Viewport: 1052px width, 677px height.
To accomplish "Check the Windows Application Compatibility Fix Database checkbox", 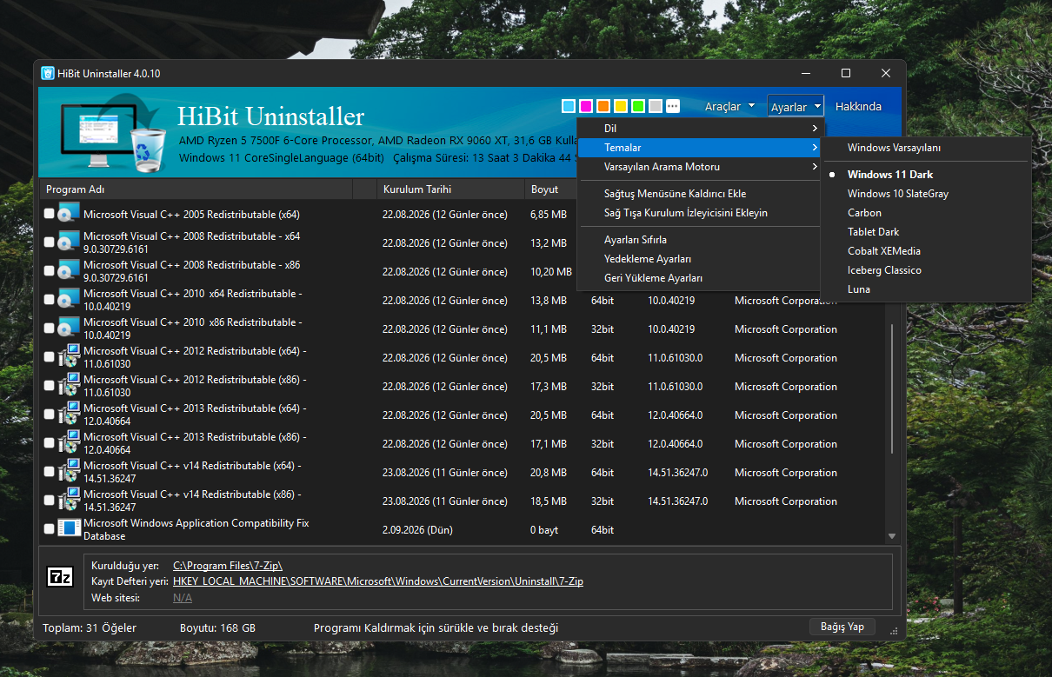I will 49,529.
